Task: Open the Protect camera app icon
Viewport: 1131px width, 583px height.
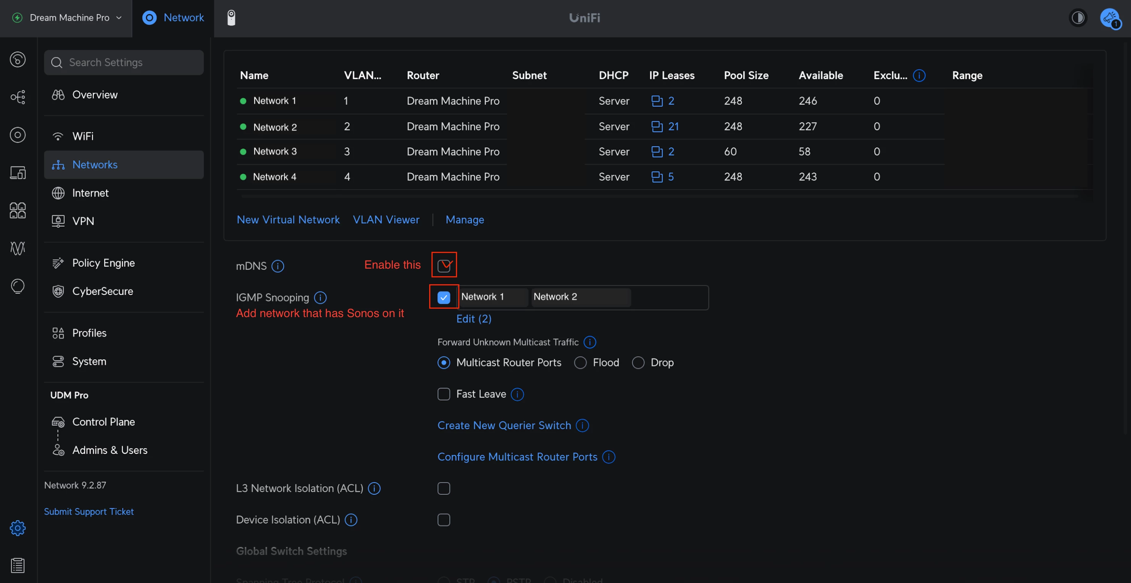Action: [x=231, y=18]
